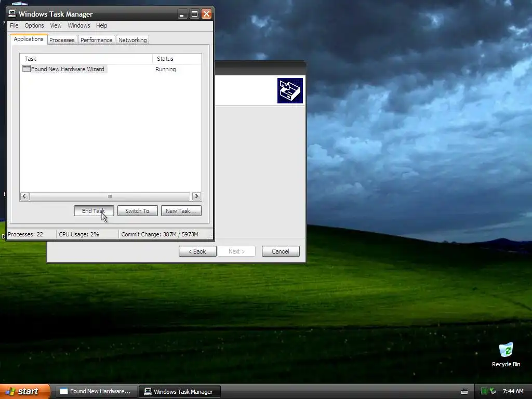532x399 pixels.
Task: Click the keyboard icon in the taskbar
Action: pos(464,392)
